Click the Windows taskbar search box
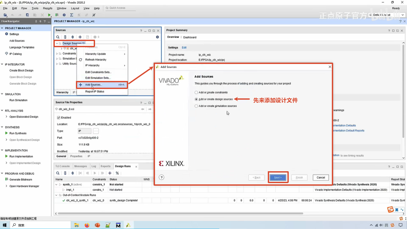Viewport: 407px width, 229px height. (40, 225)
